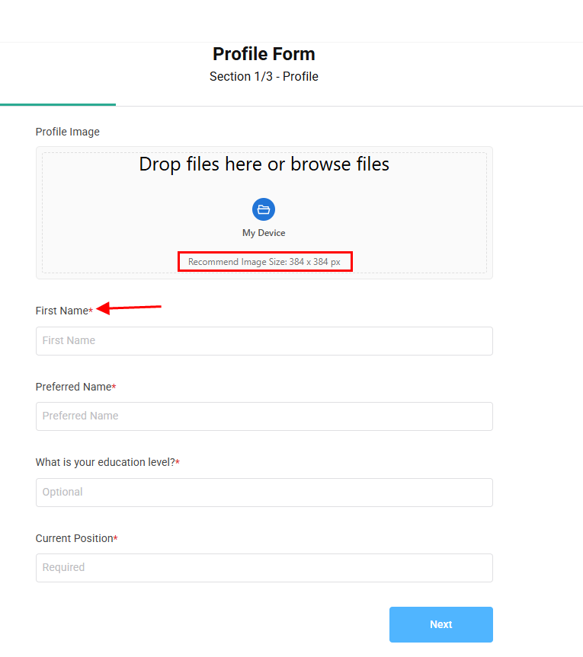Screen dimensions: 583x657
Task: Click the Next button
Action: click(x=440, y=624)
